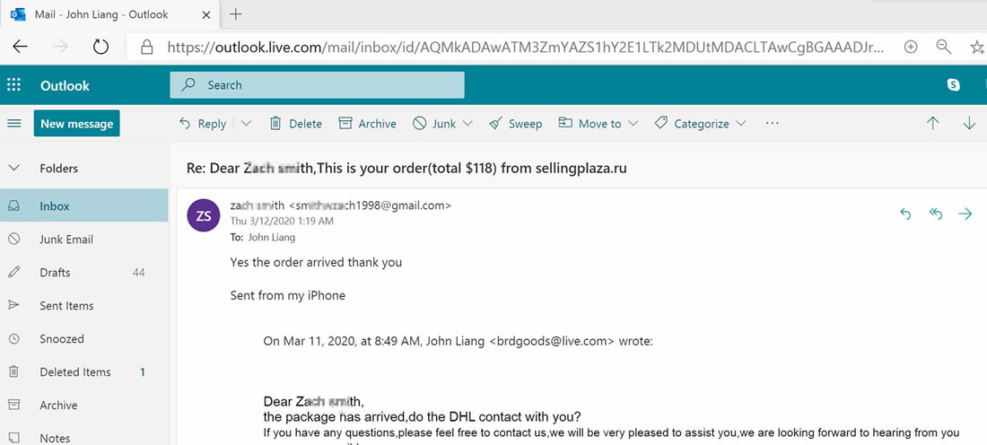Open the Junk Email folder

pyautogui.click(x=66, y=240)
